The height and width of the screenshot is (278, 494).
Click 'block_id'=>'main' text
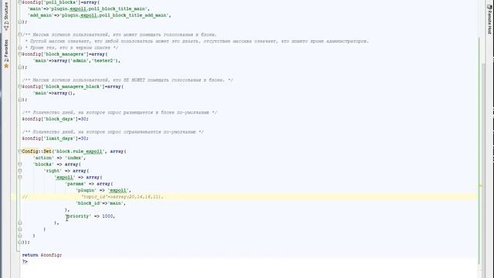point(101,203)
